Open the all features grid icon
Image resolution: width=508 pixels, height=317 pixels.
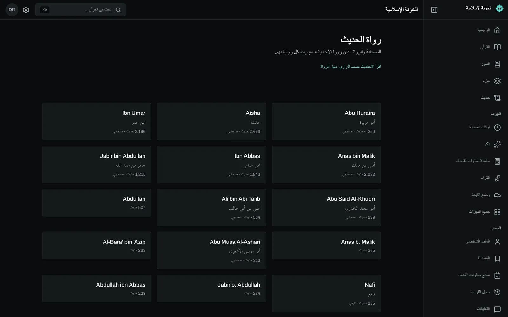(x=497, y=212)
